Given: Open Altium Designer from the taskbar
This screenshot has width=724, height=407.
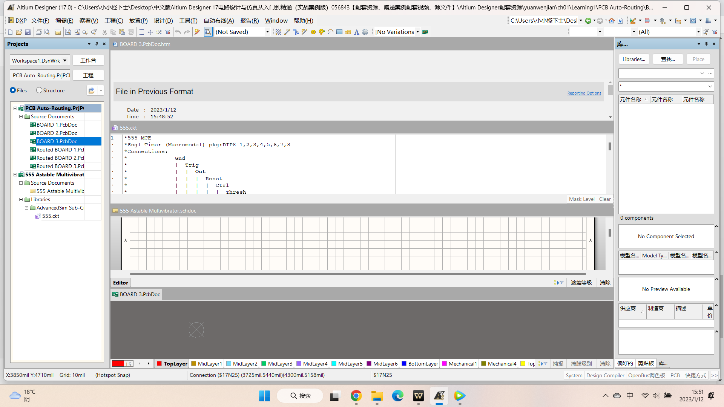Looking at the screenshot, I should (439, 396).
